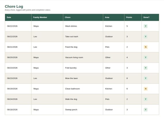Click points value 8 for Mow the lawn
The image size is (164, 121).
[x=127, y=78]
